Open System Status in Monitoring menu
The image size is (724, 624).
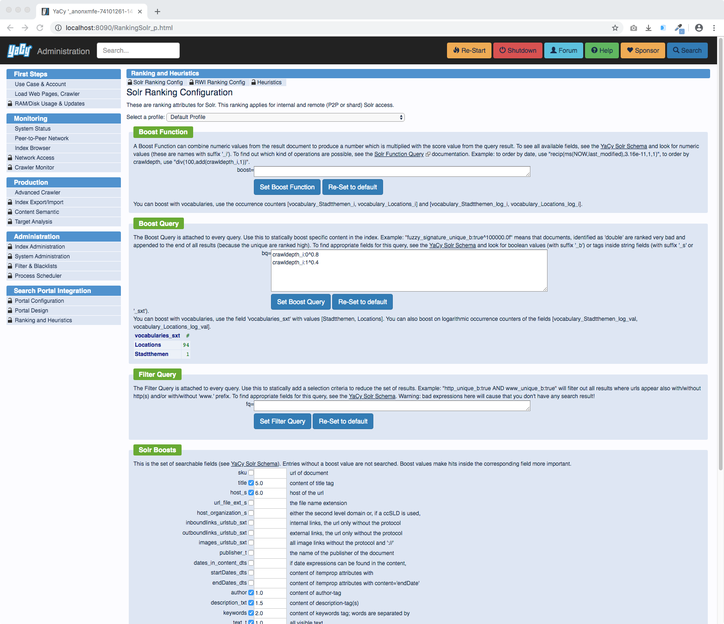(x=32, y=129)
